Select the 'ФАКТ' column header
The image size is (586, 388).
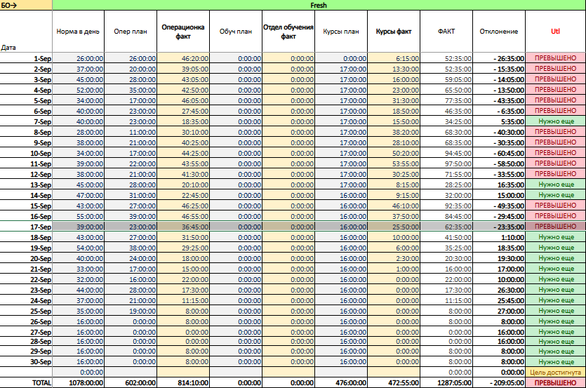point(446,32)
